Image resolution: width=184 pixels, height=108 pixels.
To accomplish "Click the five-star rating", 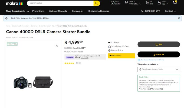I will pyautogui.click(x=69, y=63).
